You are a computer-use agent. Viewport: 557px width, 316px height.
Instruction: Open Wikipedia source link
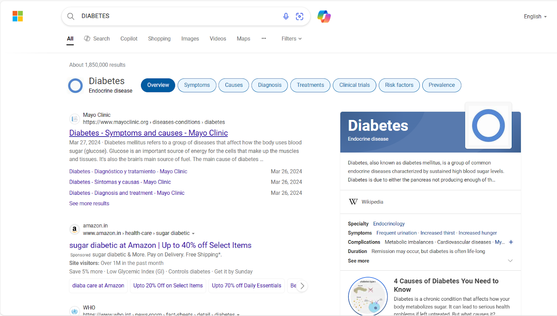click(x=372, y=202)
